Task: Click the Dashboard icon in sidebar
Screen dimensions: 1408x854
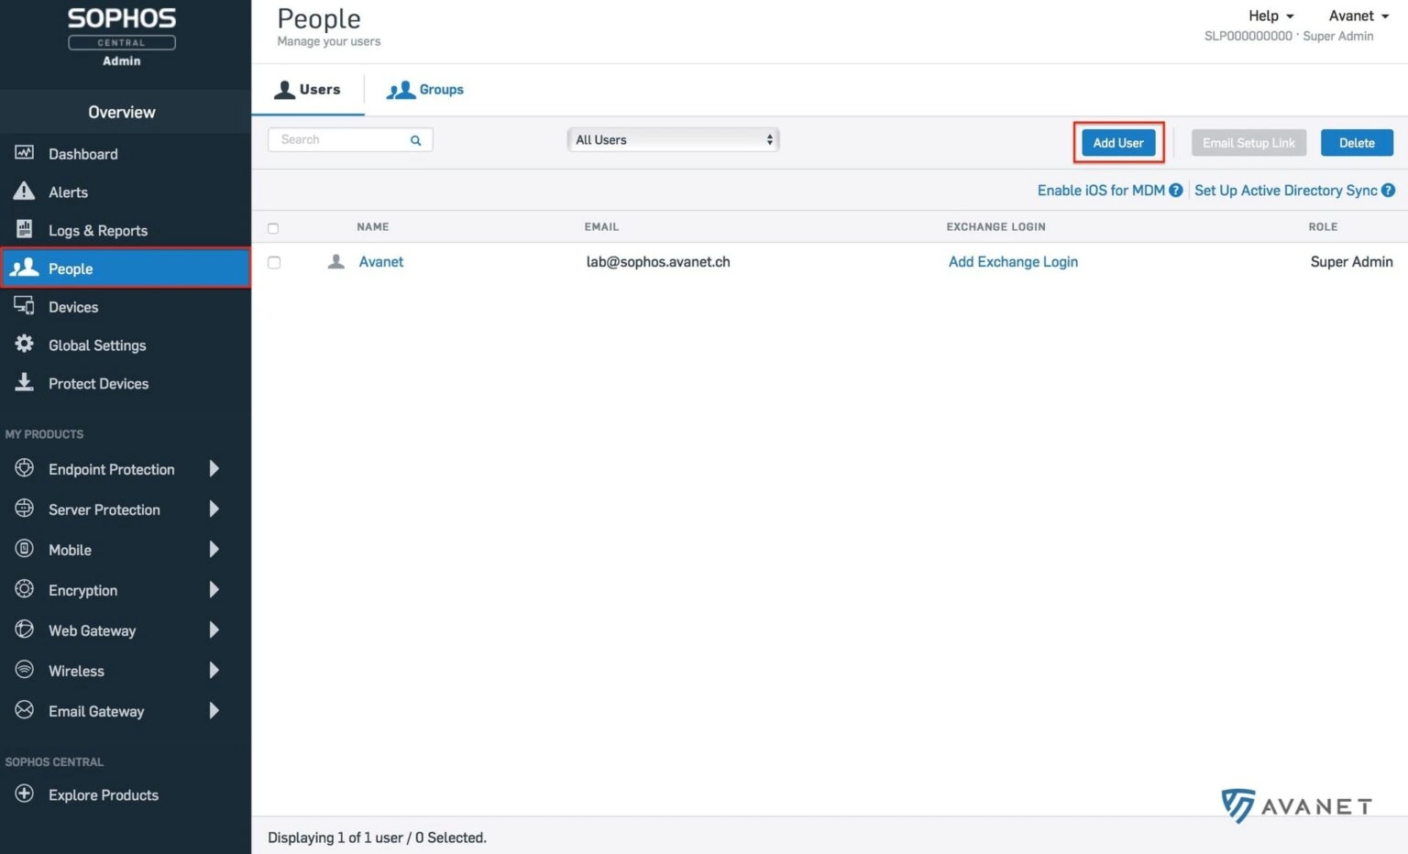Action: pyautogui.click(x=25, y=153)
